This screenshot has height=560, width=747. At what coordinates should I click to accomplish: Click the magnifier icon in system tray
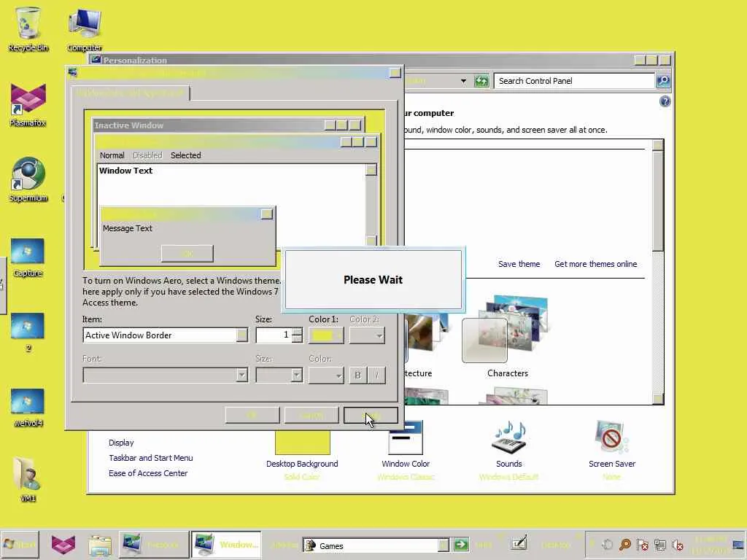(625, 545)
